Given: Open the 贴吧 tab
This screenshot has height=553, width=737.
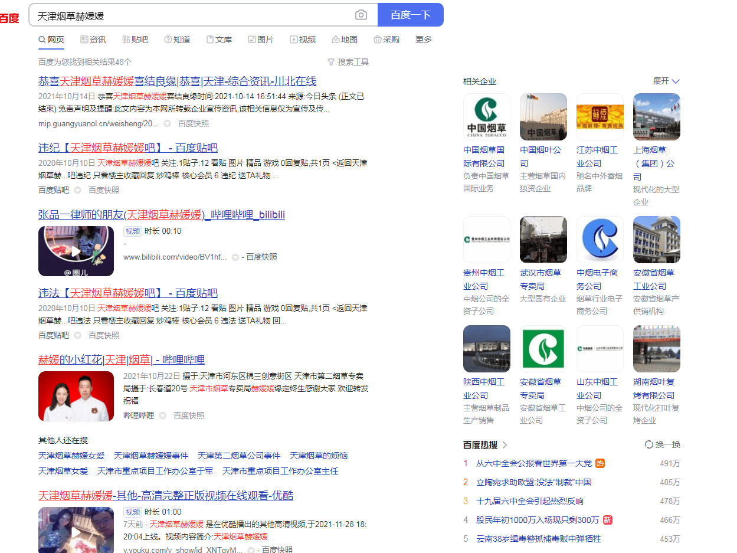Looking at the screenshot, I should (135, 40).
